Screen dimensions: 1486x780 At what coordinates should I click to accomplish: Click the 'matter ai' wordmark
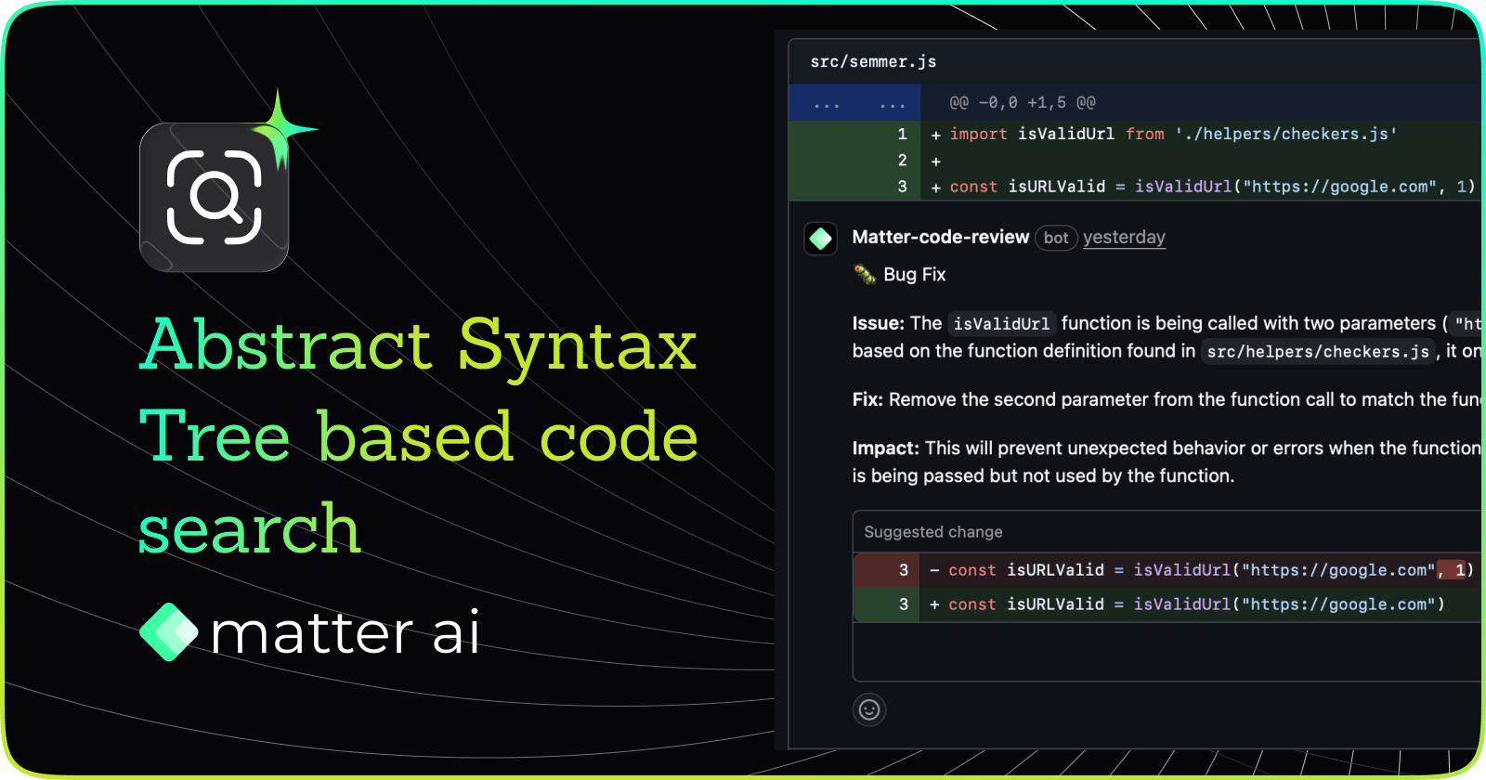(x=345, y=632)
